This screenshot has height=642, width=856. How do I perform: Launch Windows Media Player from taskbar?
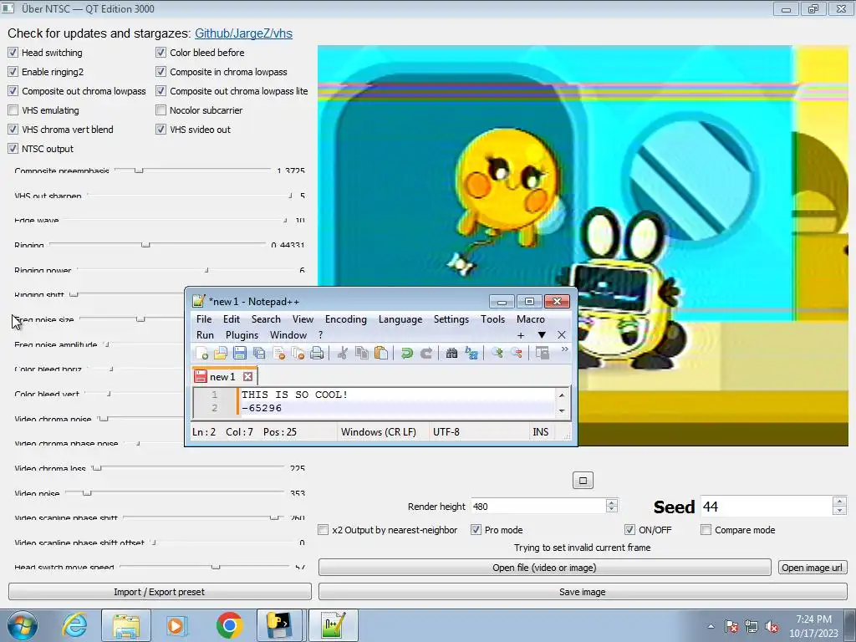176,625
